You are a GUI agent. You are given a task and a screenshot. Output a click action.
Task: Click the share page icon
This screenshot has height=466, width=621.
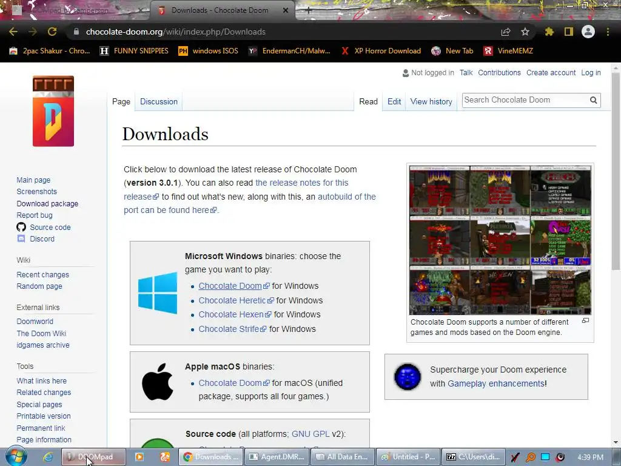click(x=506, y=32)
